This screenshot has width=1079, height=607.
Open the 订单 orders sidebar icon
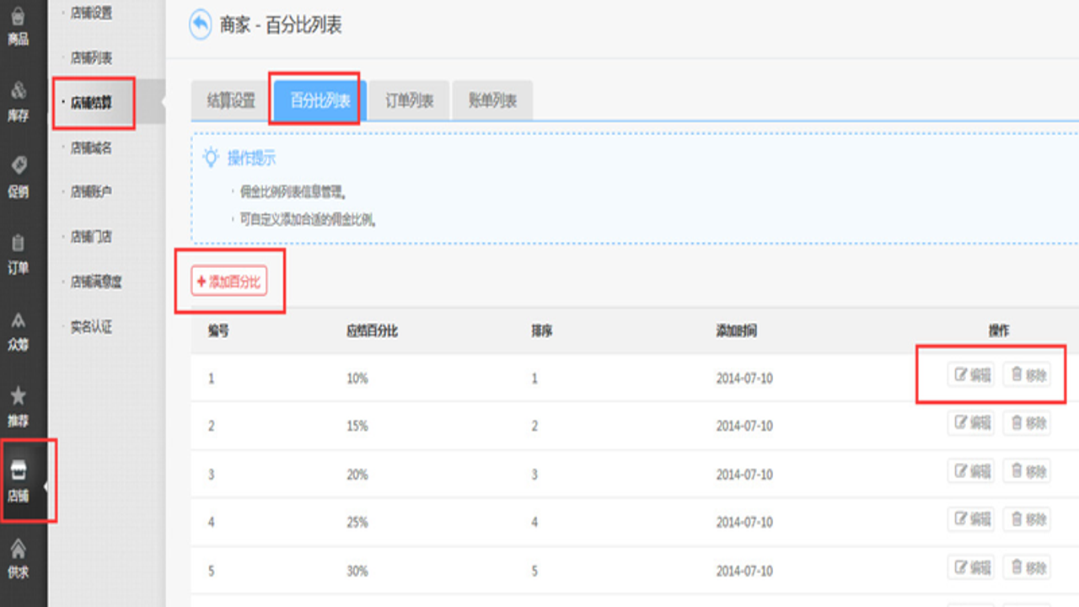pyautogui.click(x=19, y=254)
